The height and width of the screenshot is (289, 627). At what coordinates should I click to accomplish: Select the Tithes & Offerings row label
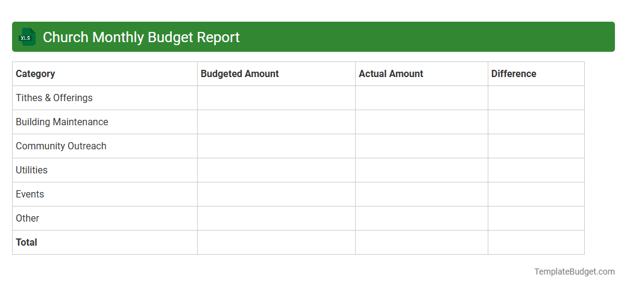[x=54, y=98]
